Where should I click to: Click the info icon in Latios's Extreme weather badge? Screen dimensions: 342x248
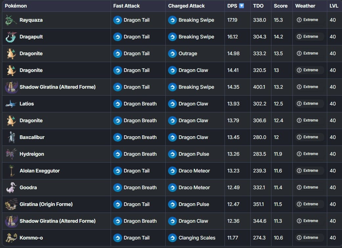pos(299,104)
